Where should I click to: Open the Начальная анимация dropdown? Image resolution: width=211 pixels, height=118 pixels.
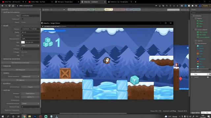pos(30,104)
